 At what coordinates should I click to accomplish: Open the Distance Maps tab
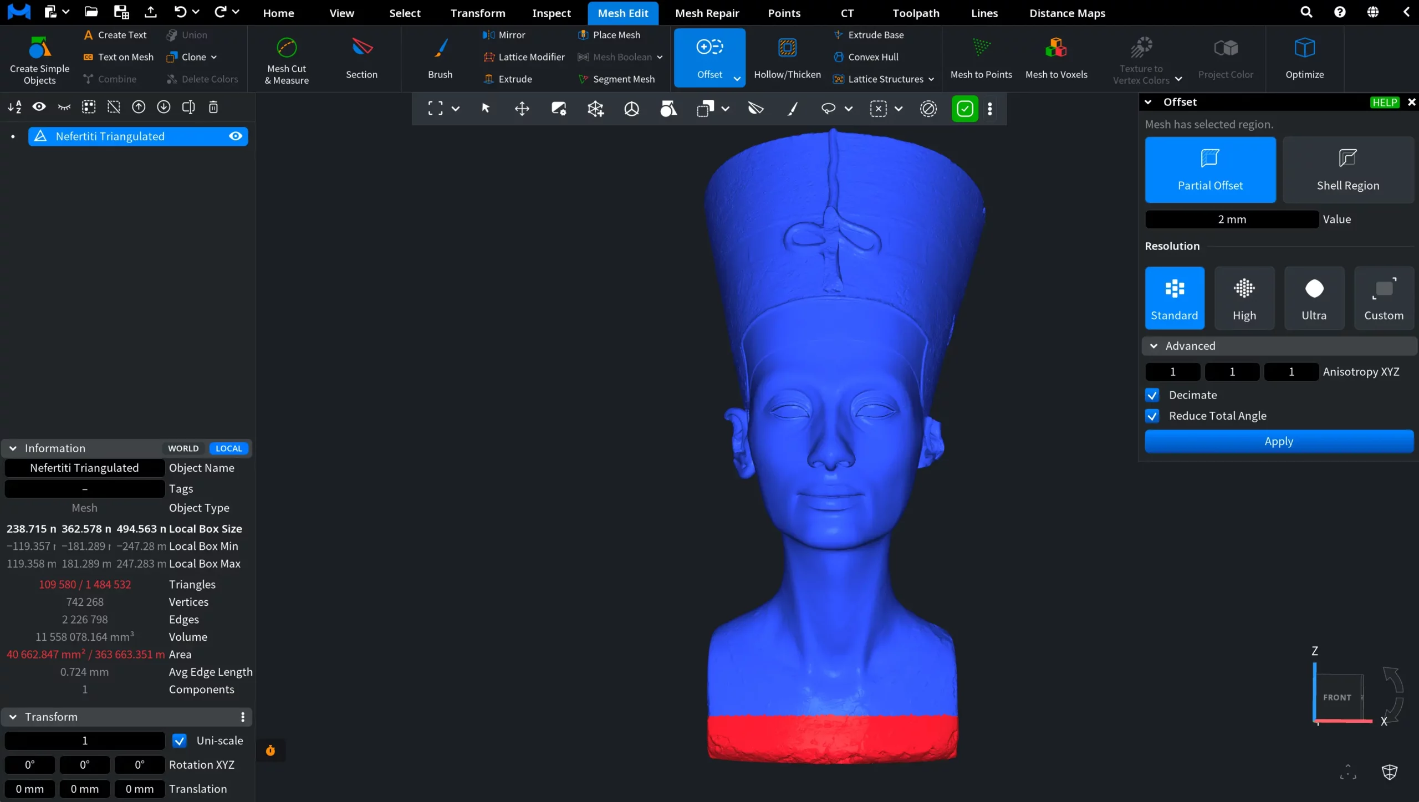pos(1067,13)
